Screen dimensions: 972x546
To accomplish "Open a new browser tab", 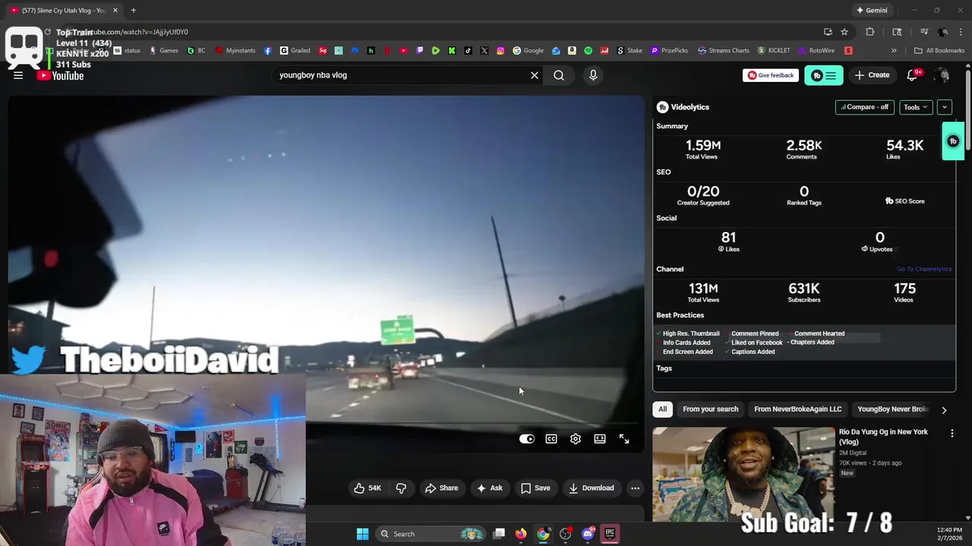I will [133, 11].
